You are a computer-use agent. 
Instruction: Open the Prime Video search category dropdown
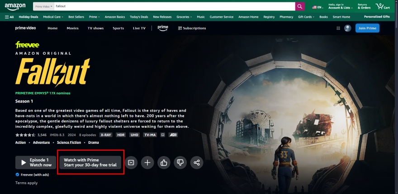coord(43,6)
